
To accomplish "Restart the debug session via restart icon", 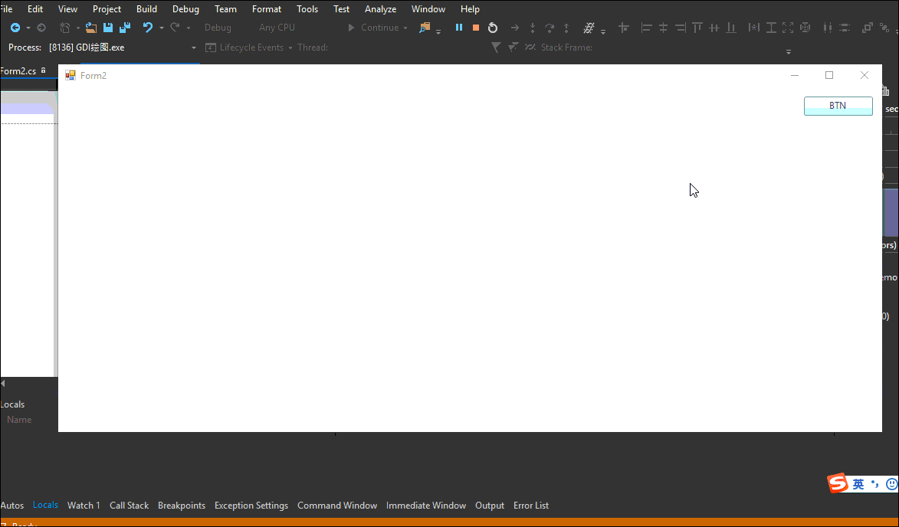I will pos(492,27).
